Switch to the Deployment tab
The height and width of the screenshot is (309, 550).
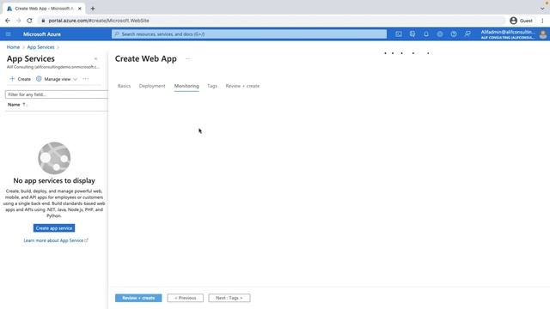[x=152, y=86]
